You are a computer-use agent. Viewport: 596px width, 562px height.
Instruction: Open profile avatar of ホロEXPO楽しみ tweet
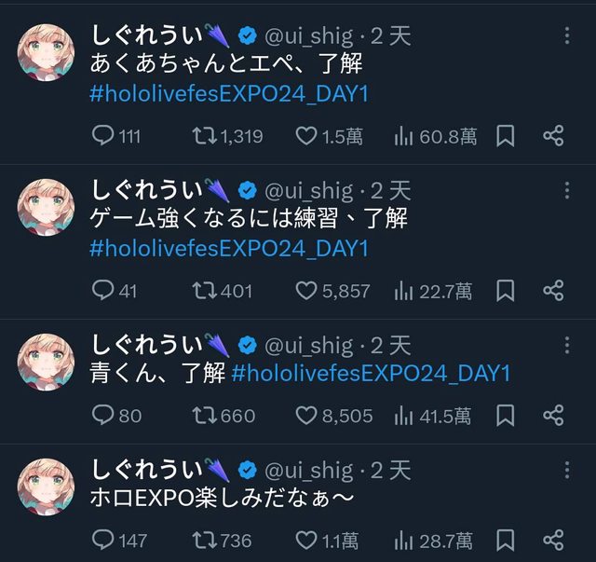46,487
